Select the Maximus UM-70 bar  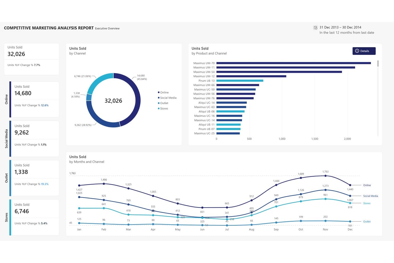(x=294, y=63)
